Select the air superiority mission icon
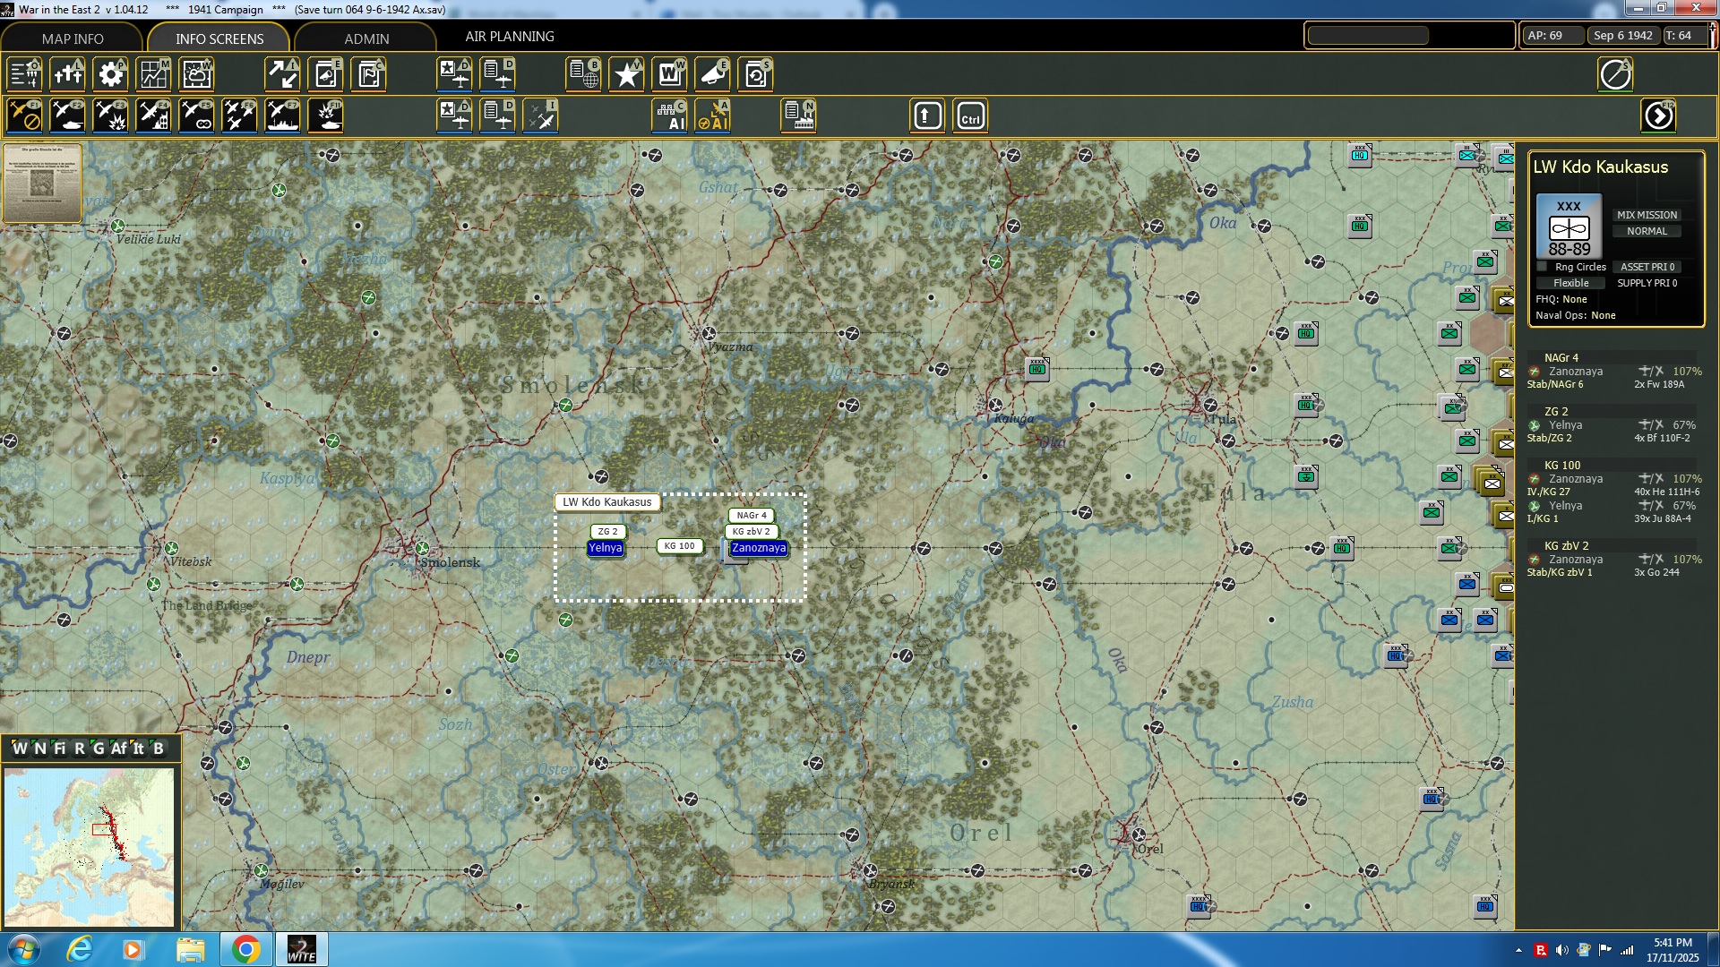This screenshot has width=1720, height=967. [239, 116]
